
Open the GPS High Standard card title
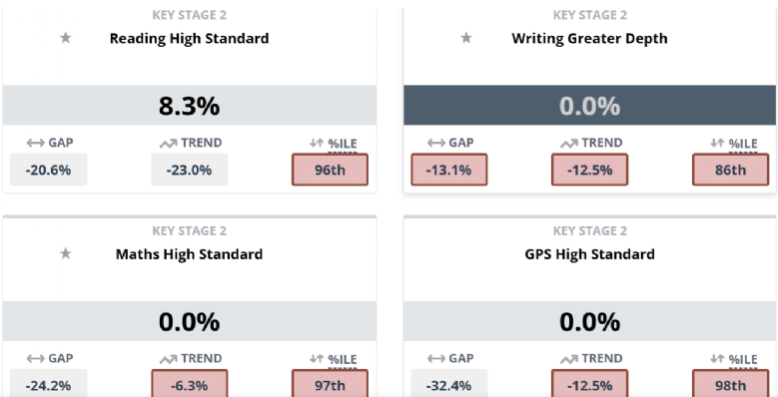point(590,254)
